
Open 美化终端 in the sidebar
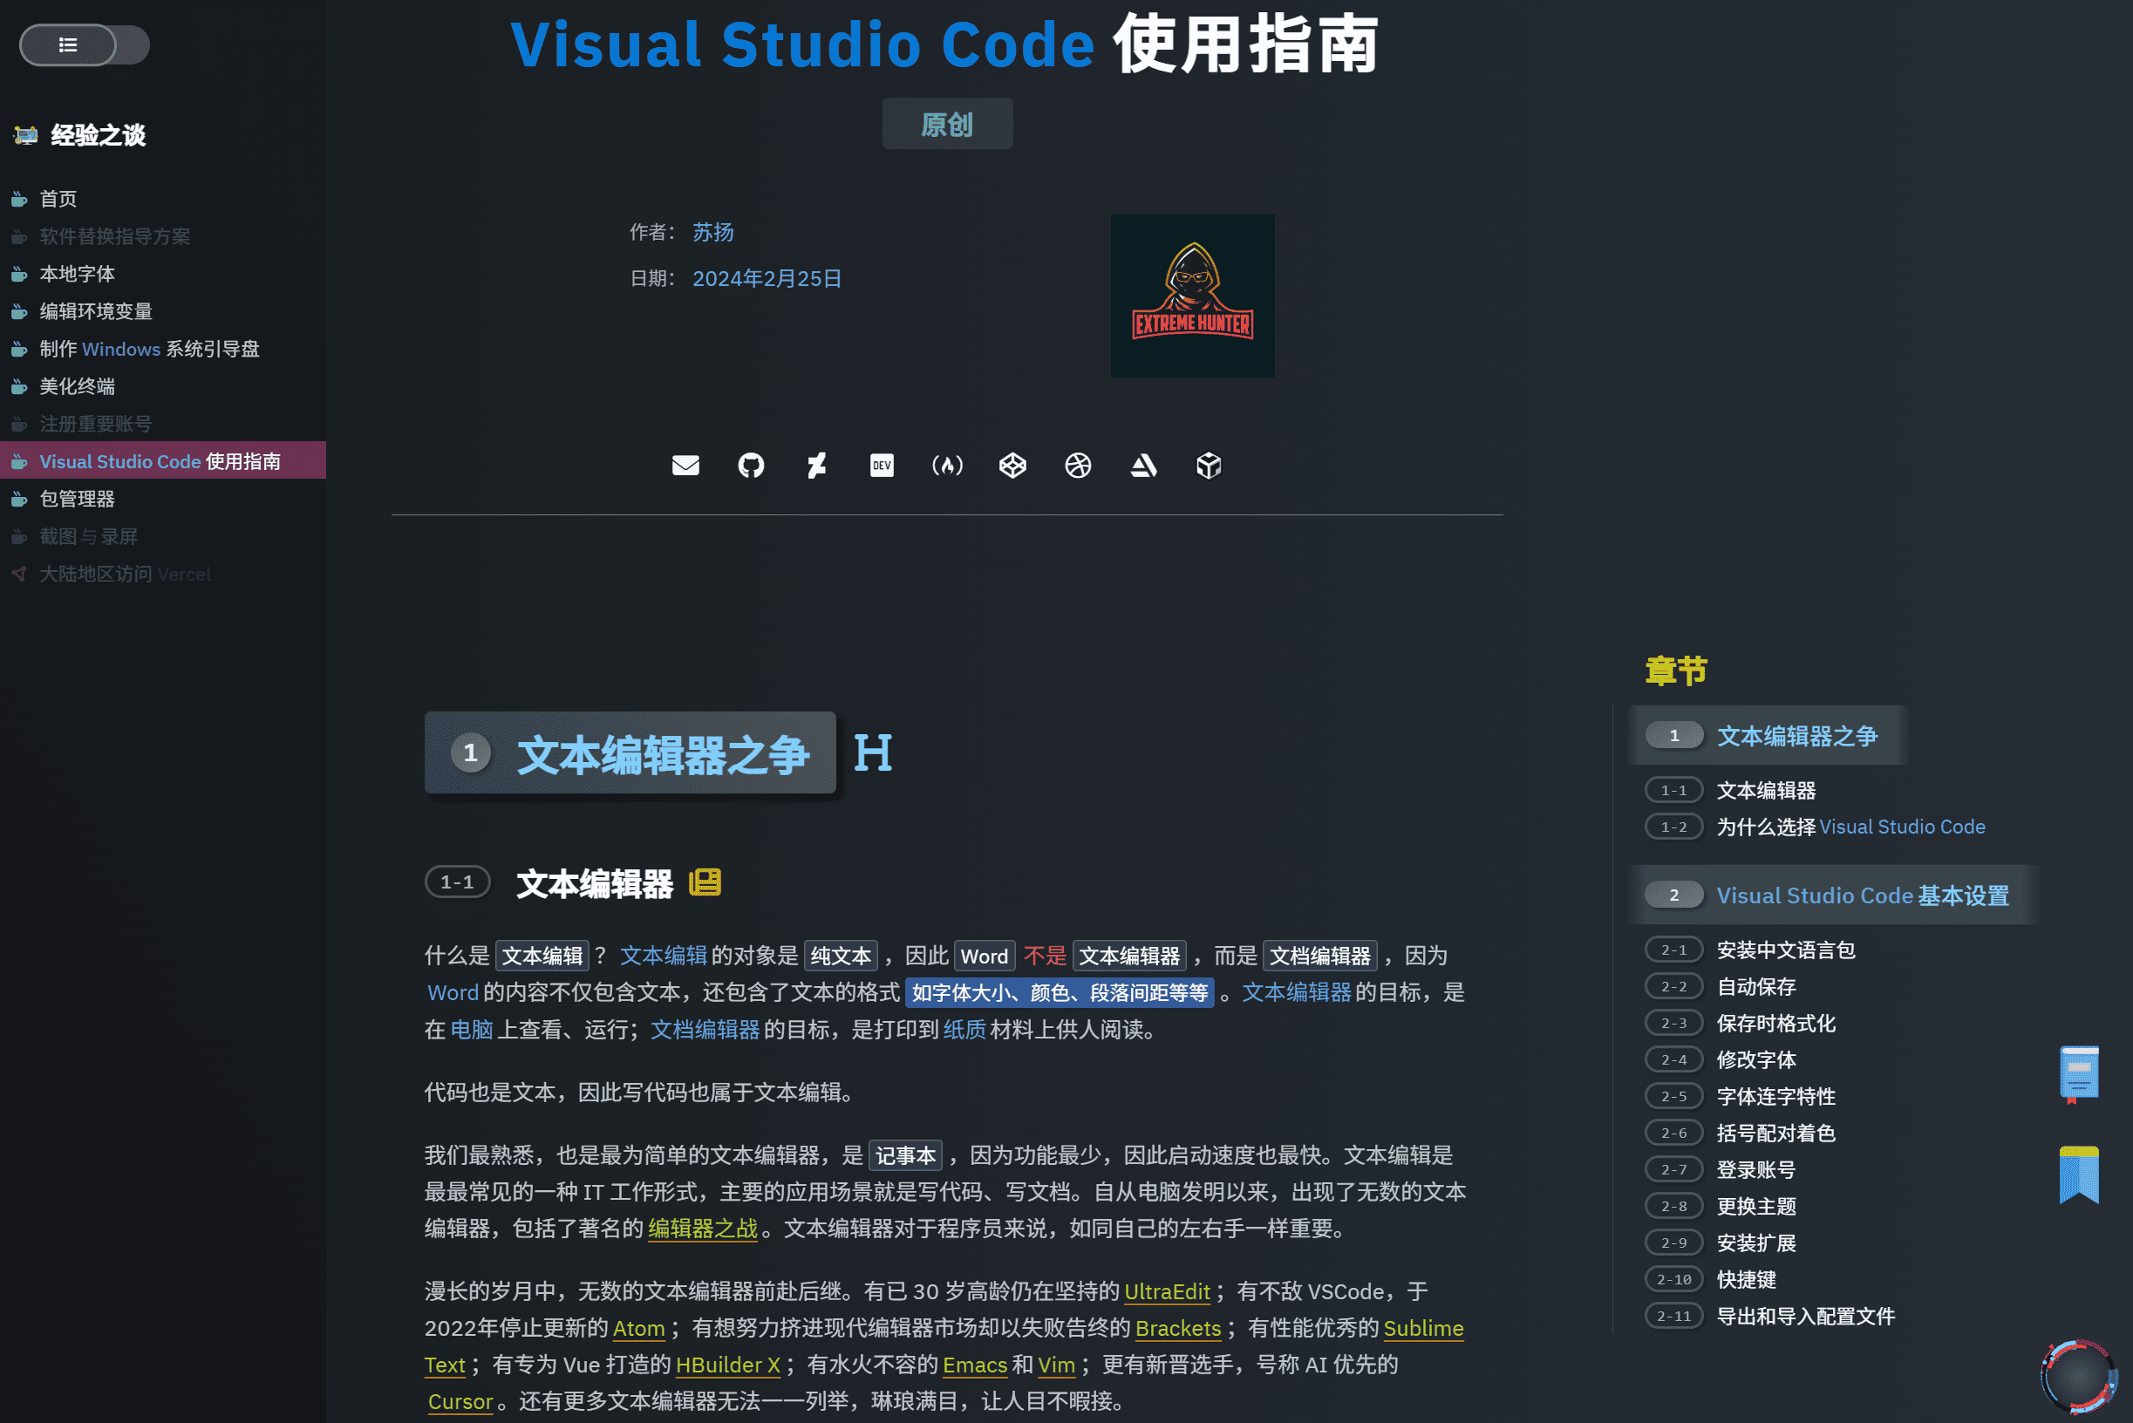point(77,386)
